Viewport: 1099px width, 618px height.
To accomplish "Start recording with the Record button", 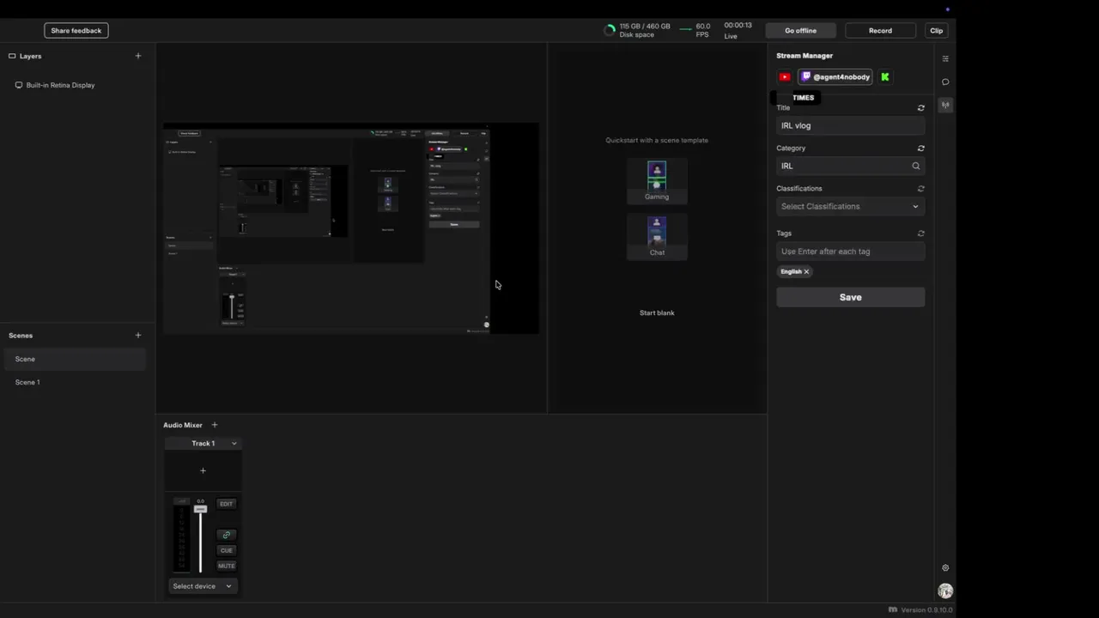I will click(x=880, y=31).
